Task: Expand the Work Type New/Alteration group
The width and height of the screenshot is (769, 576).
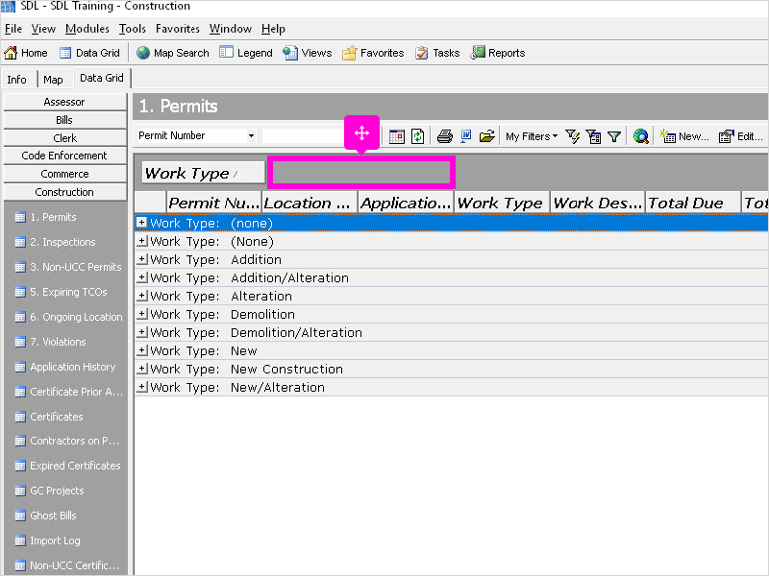Action: pyautogui.click(x=141, y=387)
